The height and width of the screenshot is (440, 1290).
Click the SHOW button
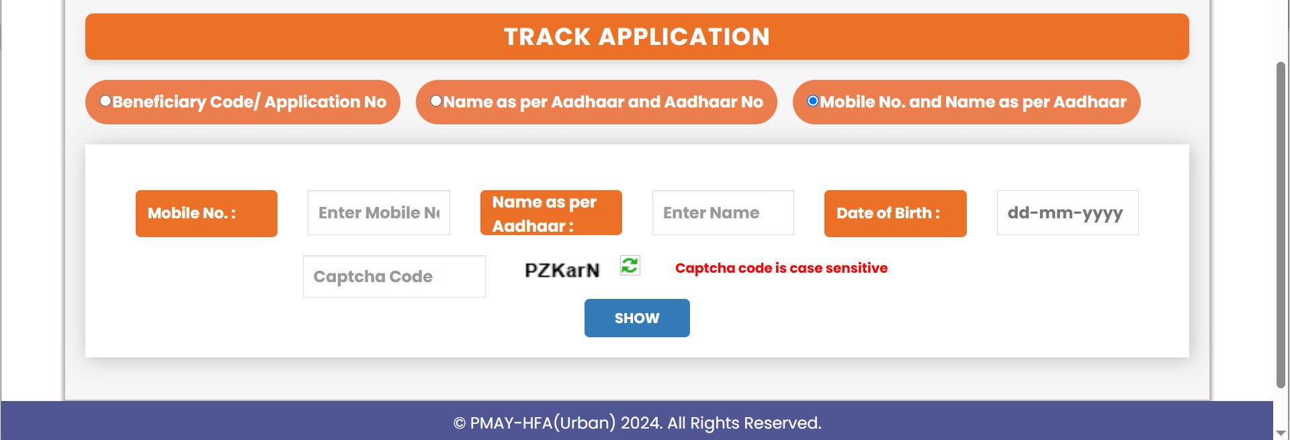click(x=637, y=318)
